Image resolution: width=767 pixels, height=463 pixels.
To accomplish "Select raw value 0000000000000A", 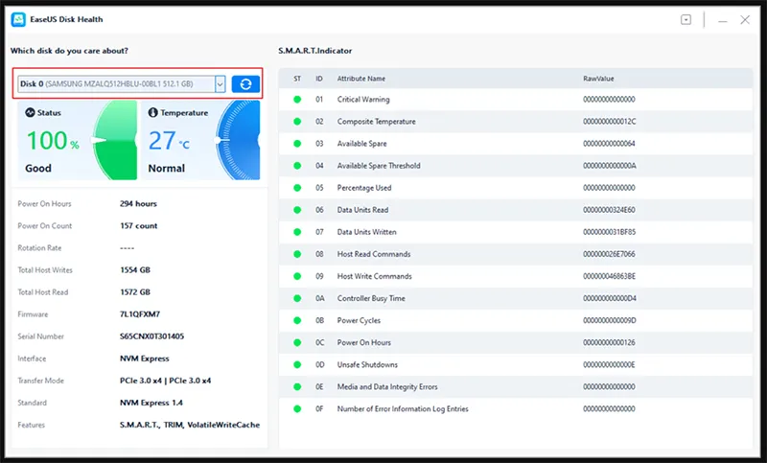I will pos(610,166).
